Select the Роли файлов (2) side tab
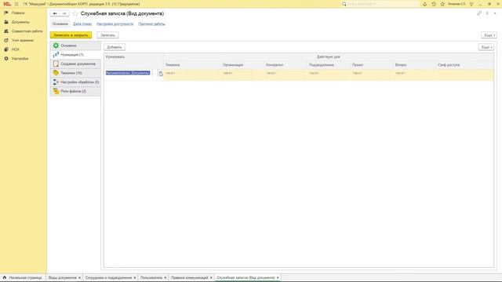 [75, 91]
